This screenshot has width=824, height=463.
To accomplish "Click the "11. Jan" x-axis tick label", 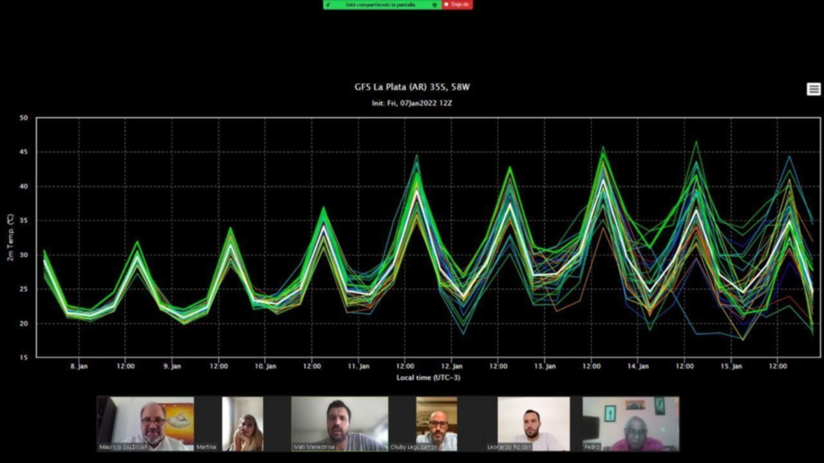I will [359, 367].
